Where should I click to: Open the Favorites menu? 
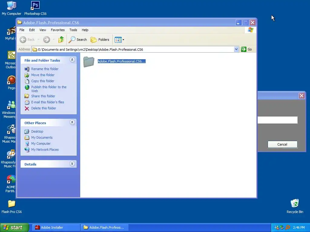[x=58, y=30]
